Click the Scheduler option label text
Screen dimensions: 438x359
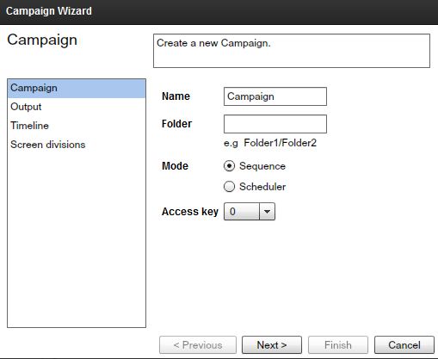[x=262, y=187]
